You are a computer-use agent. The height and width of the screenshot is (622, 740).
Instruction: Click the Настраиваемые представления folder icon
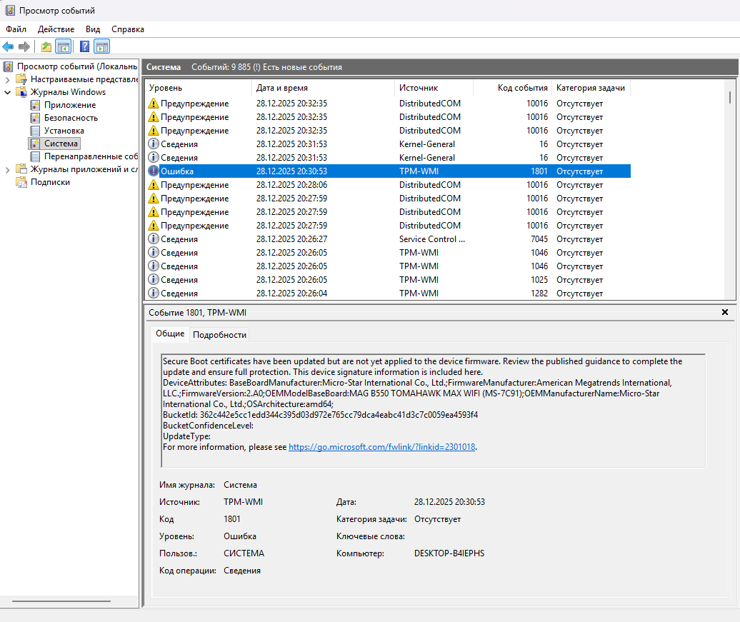click(21, 79)
